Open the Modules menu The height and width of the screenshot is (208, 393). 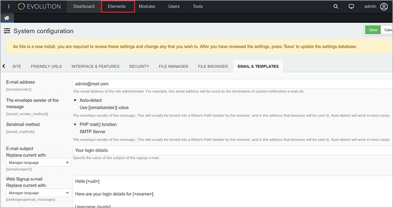click(x=147, y=6)
